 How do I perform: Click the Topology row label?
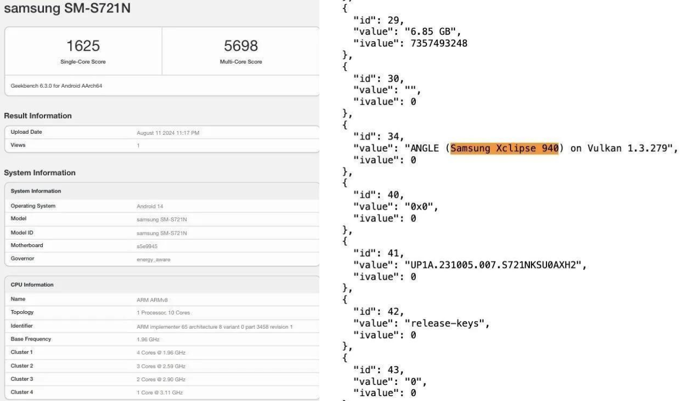(22, 312)
